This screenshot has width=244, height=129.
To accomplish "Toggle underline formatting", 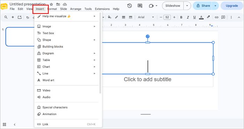I will tap(195, 17).
